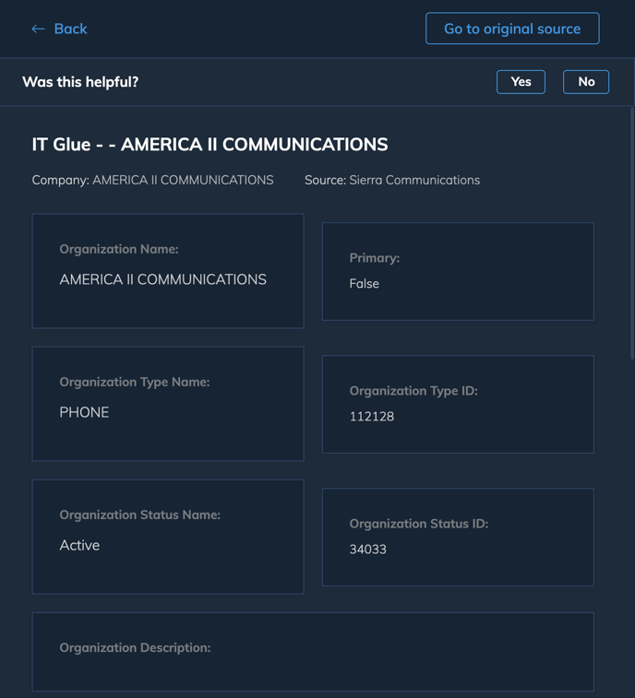Click the left arrow icon beside Back
Viewport: 635px width, 698px height.
39,29
